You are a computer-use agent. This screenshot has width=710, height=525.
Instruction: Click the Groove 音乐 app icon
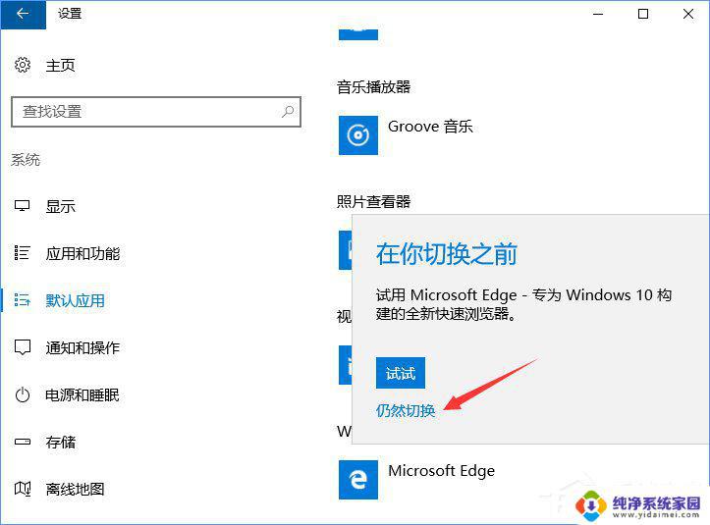(358, 135)
